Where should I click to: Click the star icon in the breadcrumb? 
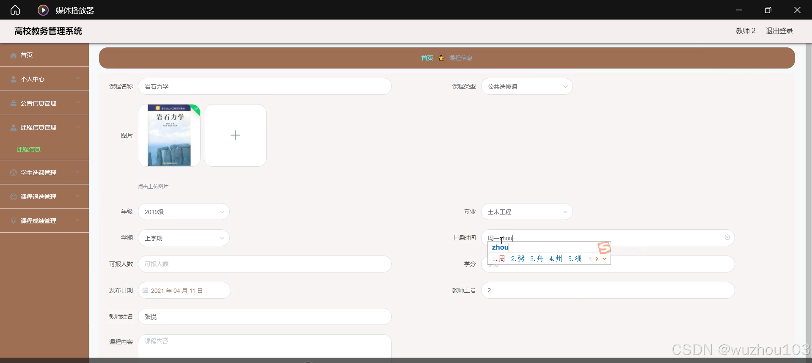[441, 58]
